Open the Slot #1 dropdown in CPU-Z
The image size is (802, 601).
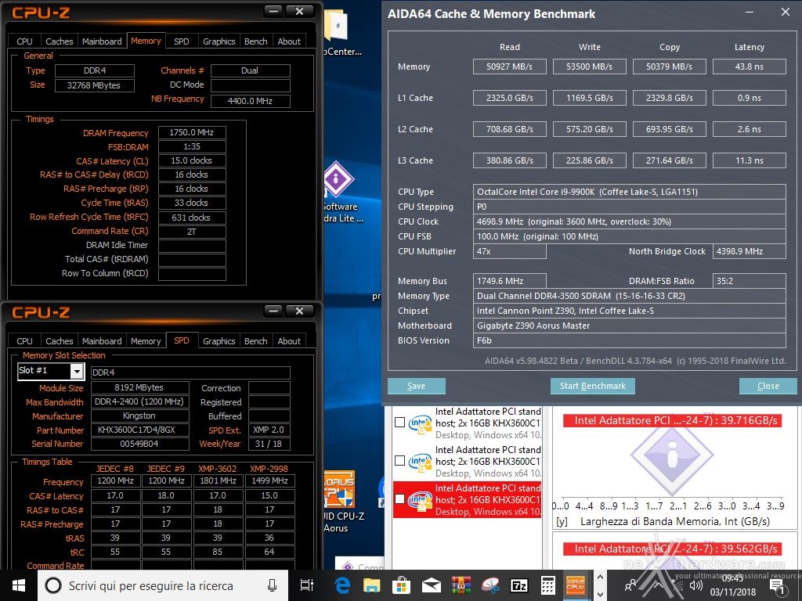pos(77,371)
